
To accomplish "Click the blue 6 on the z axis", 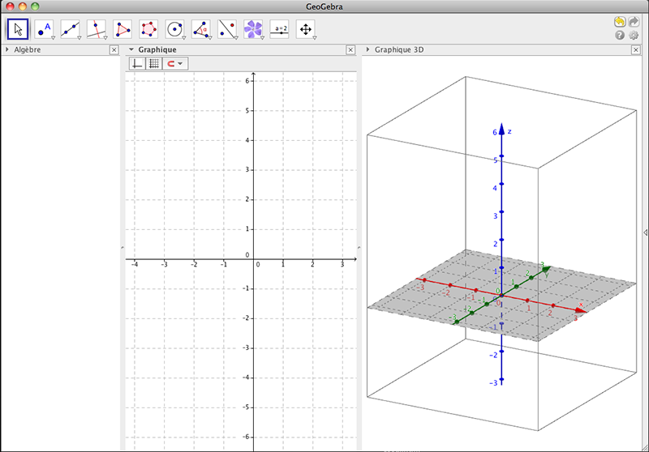I will (495, 132).
